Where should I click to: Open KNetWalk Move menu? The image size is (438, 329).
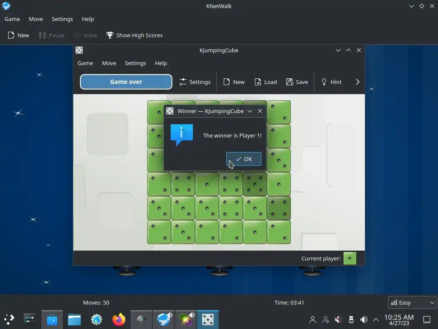pyautogui.click(x=36, y=19)
